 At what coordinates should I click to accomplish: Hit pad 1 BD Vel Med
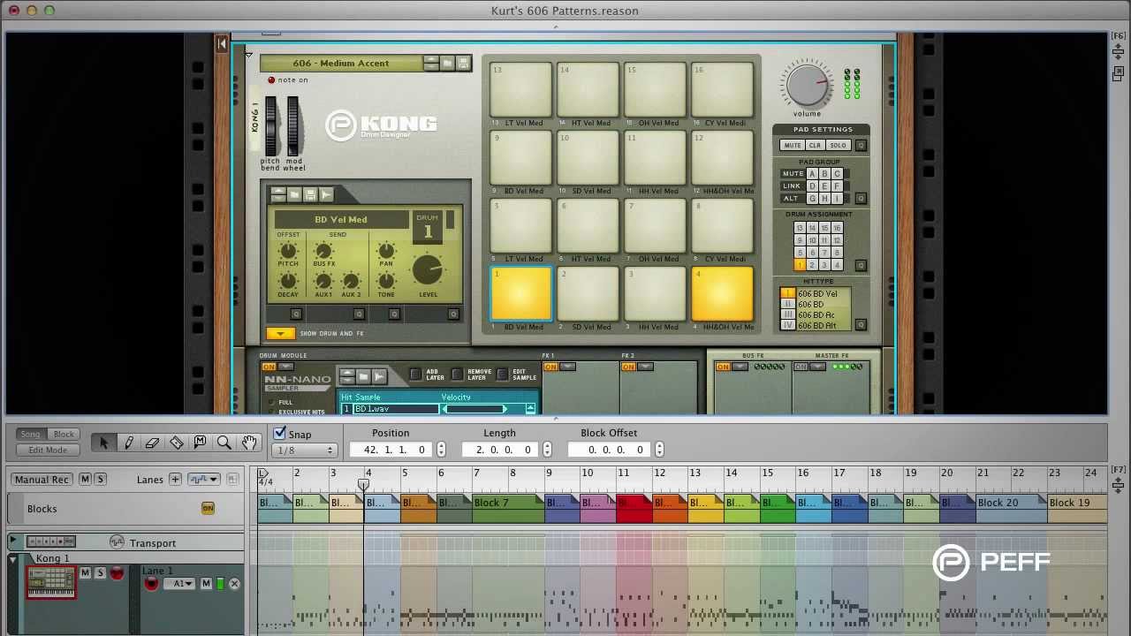point(521,294)
